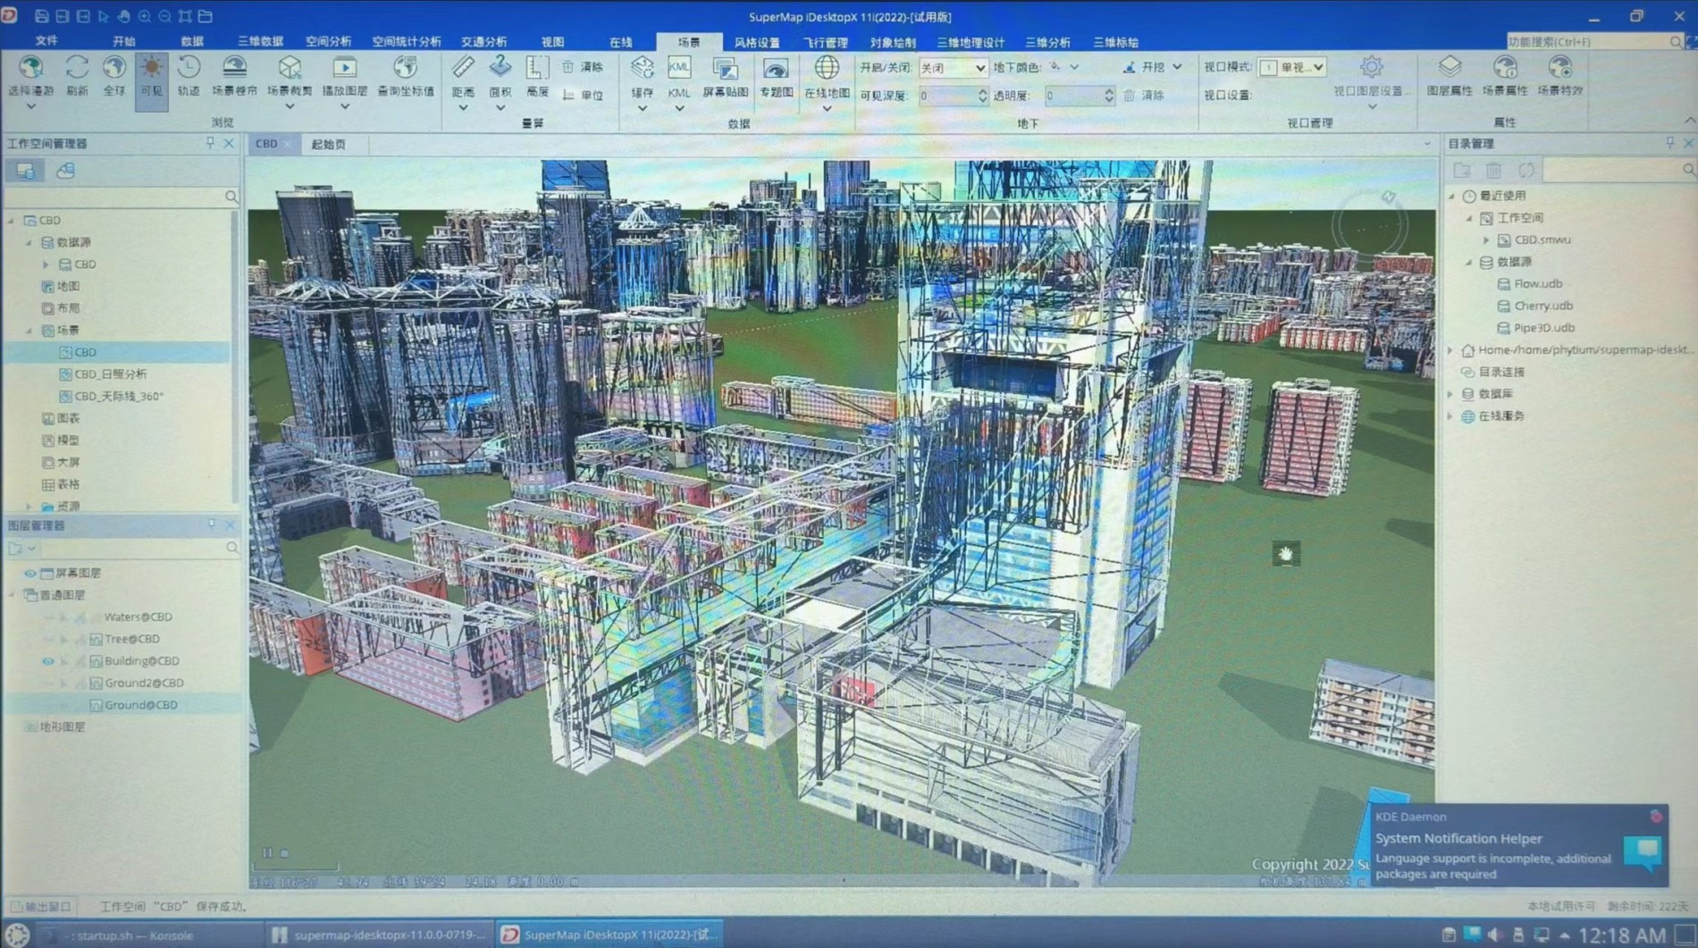
Task: Open the 地下颜色 color picker
Action: pyautogui.click(x=1064, y=67)
